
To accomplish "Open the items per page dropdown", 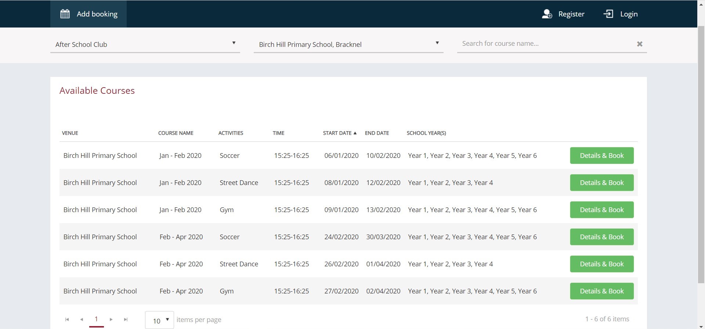I will click(x=159, y=320).
